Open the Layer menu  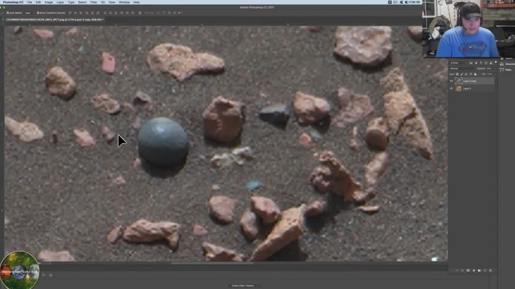click(x=60, y=2)
